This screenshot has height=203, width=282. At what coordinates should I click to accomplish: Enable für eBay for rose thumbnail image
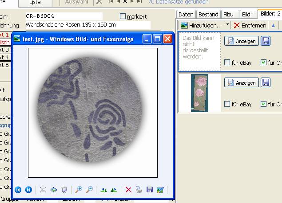pos(227,104)
